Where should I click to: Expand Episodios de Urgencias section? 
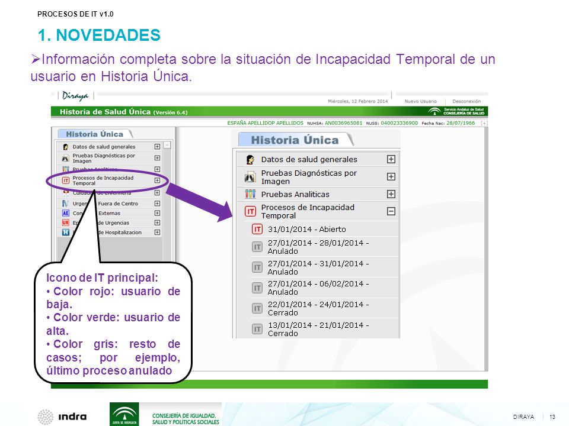157,223
